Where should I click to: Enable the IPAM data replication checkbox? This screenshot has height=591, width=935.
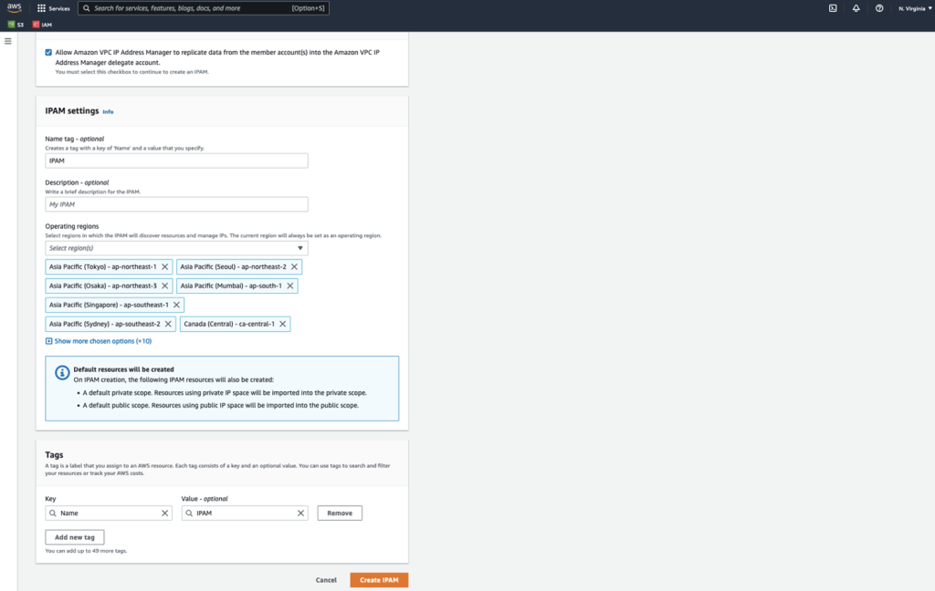pyautogui.click(x=49, y=53)
